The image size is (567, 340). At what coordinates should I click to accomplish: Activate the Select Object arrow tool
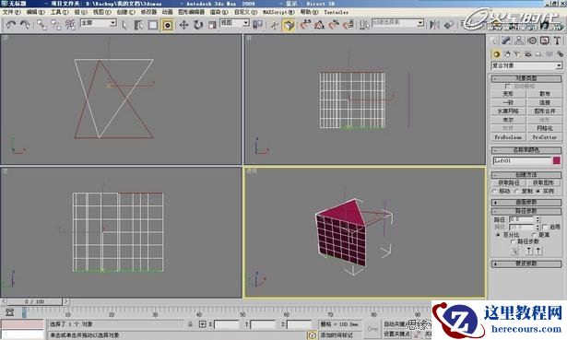(x=124, y=25)
